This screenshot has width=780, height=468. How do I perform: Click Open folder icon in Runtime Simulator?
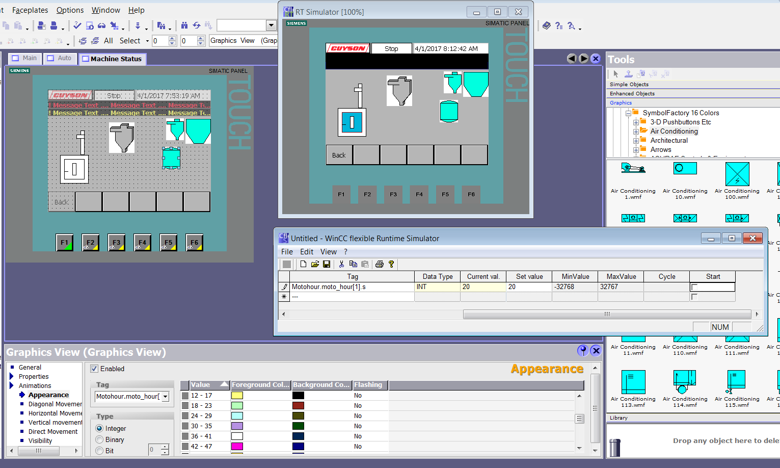click(x=315, y=264)
